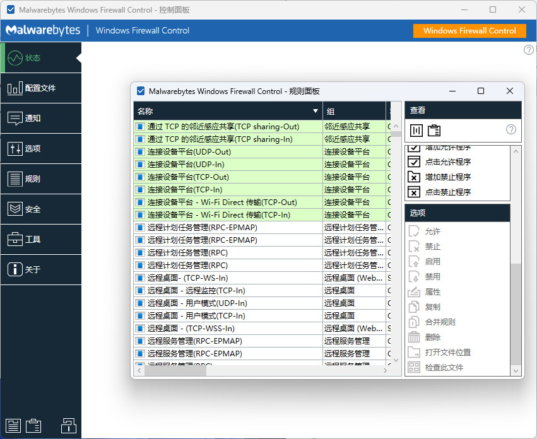Open the 安全 sidebar section
The image size is (537, 439).
(x=41, y=209)
